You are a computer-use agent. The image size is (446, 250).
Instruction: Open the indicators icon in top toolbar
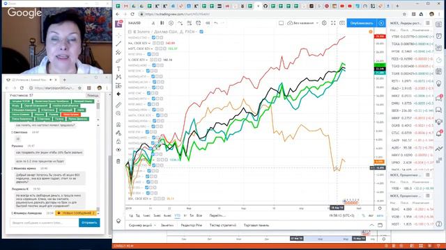tap(180, 23)
